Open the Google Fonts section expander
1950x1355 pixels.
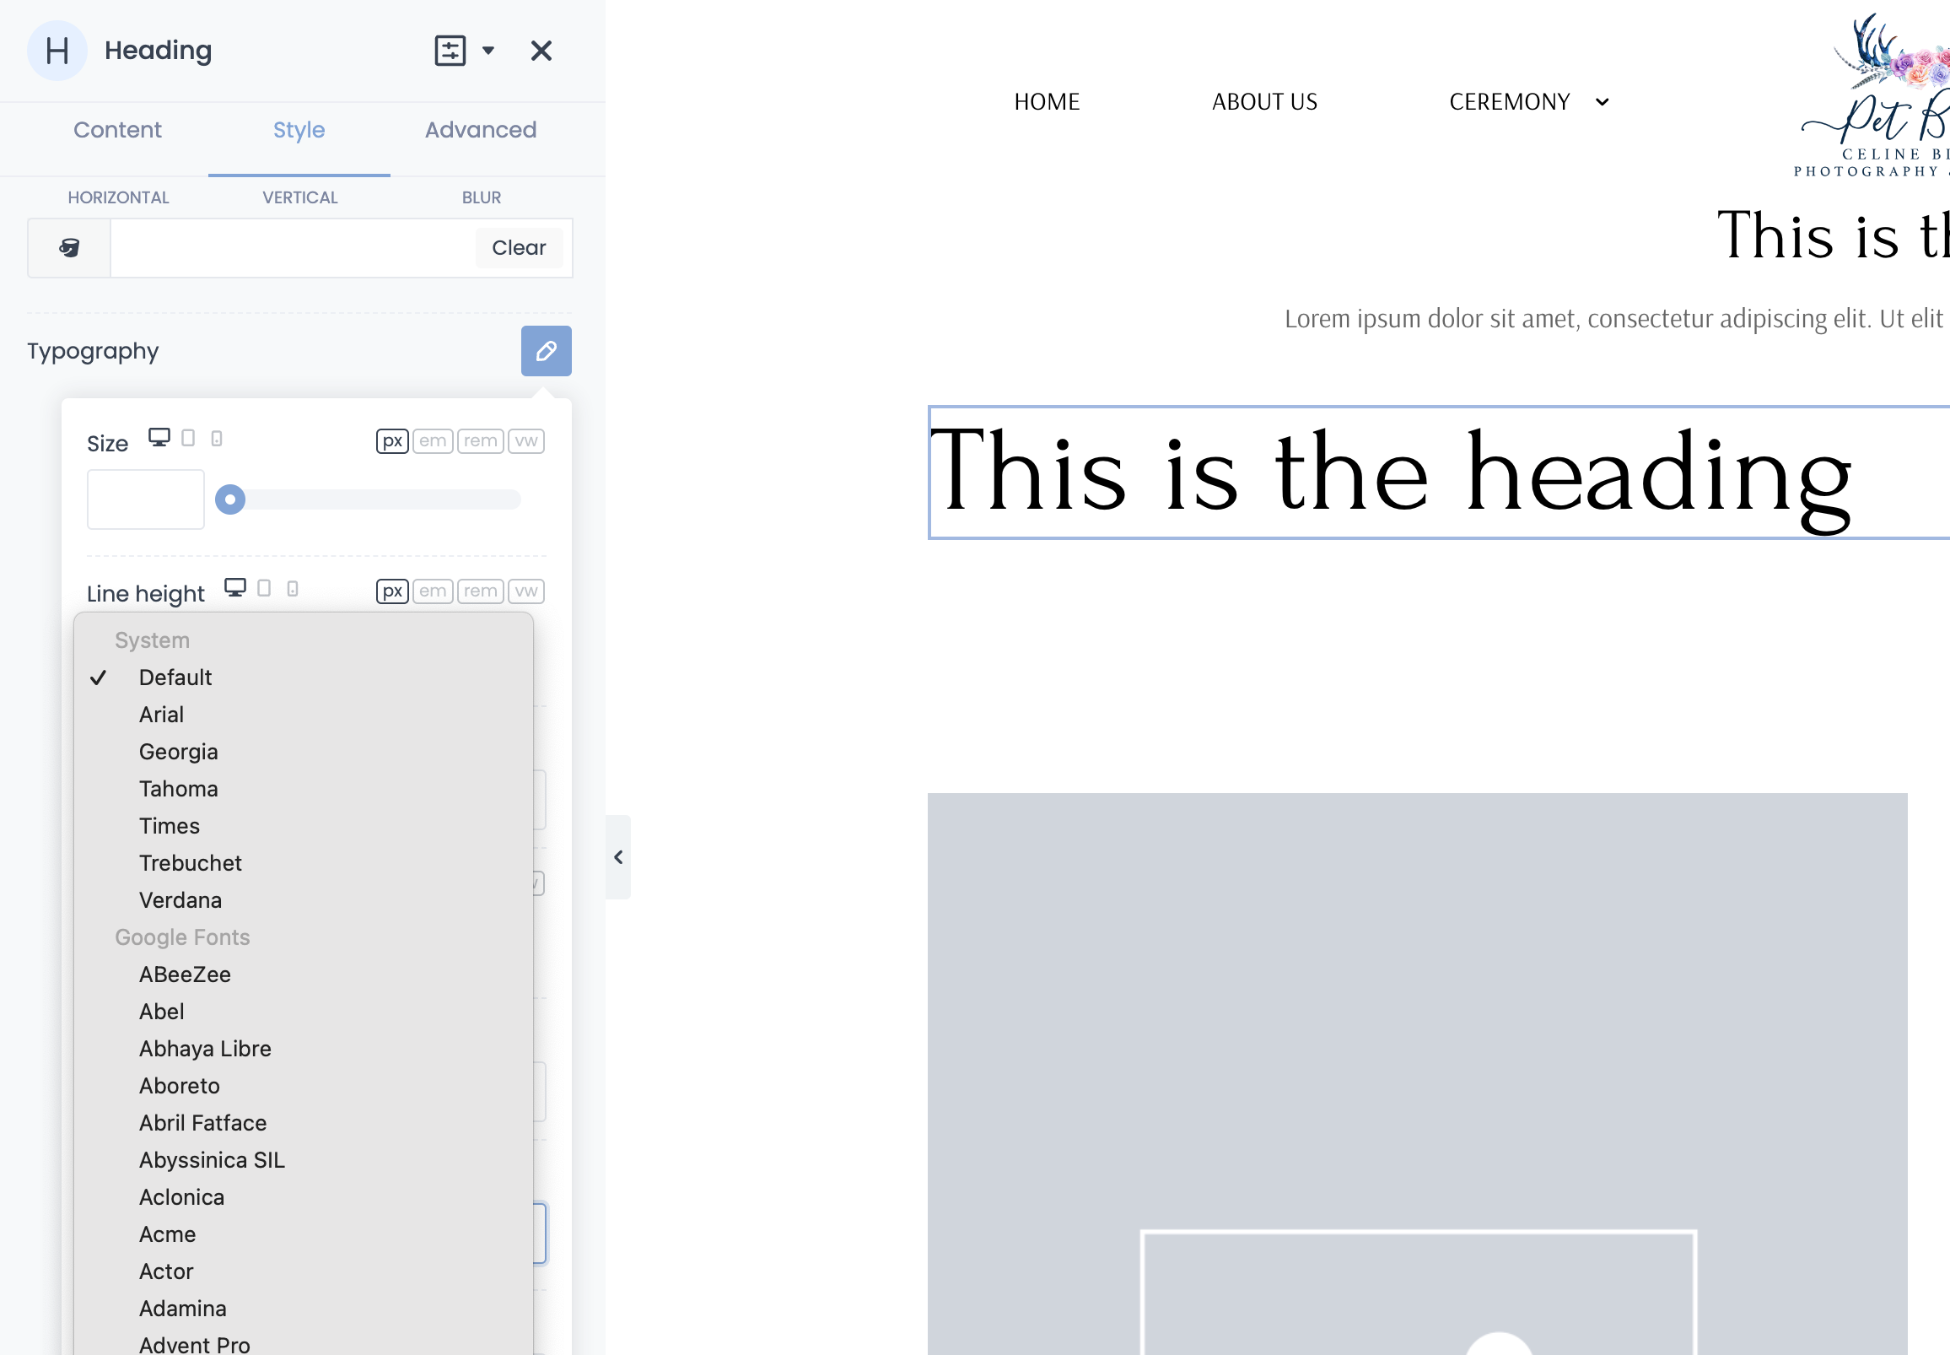tap(180, 936)
